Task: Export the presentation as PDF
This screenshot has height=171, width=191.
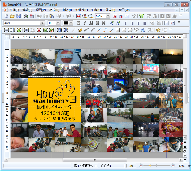Action: click(x=32, y=16)
